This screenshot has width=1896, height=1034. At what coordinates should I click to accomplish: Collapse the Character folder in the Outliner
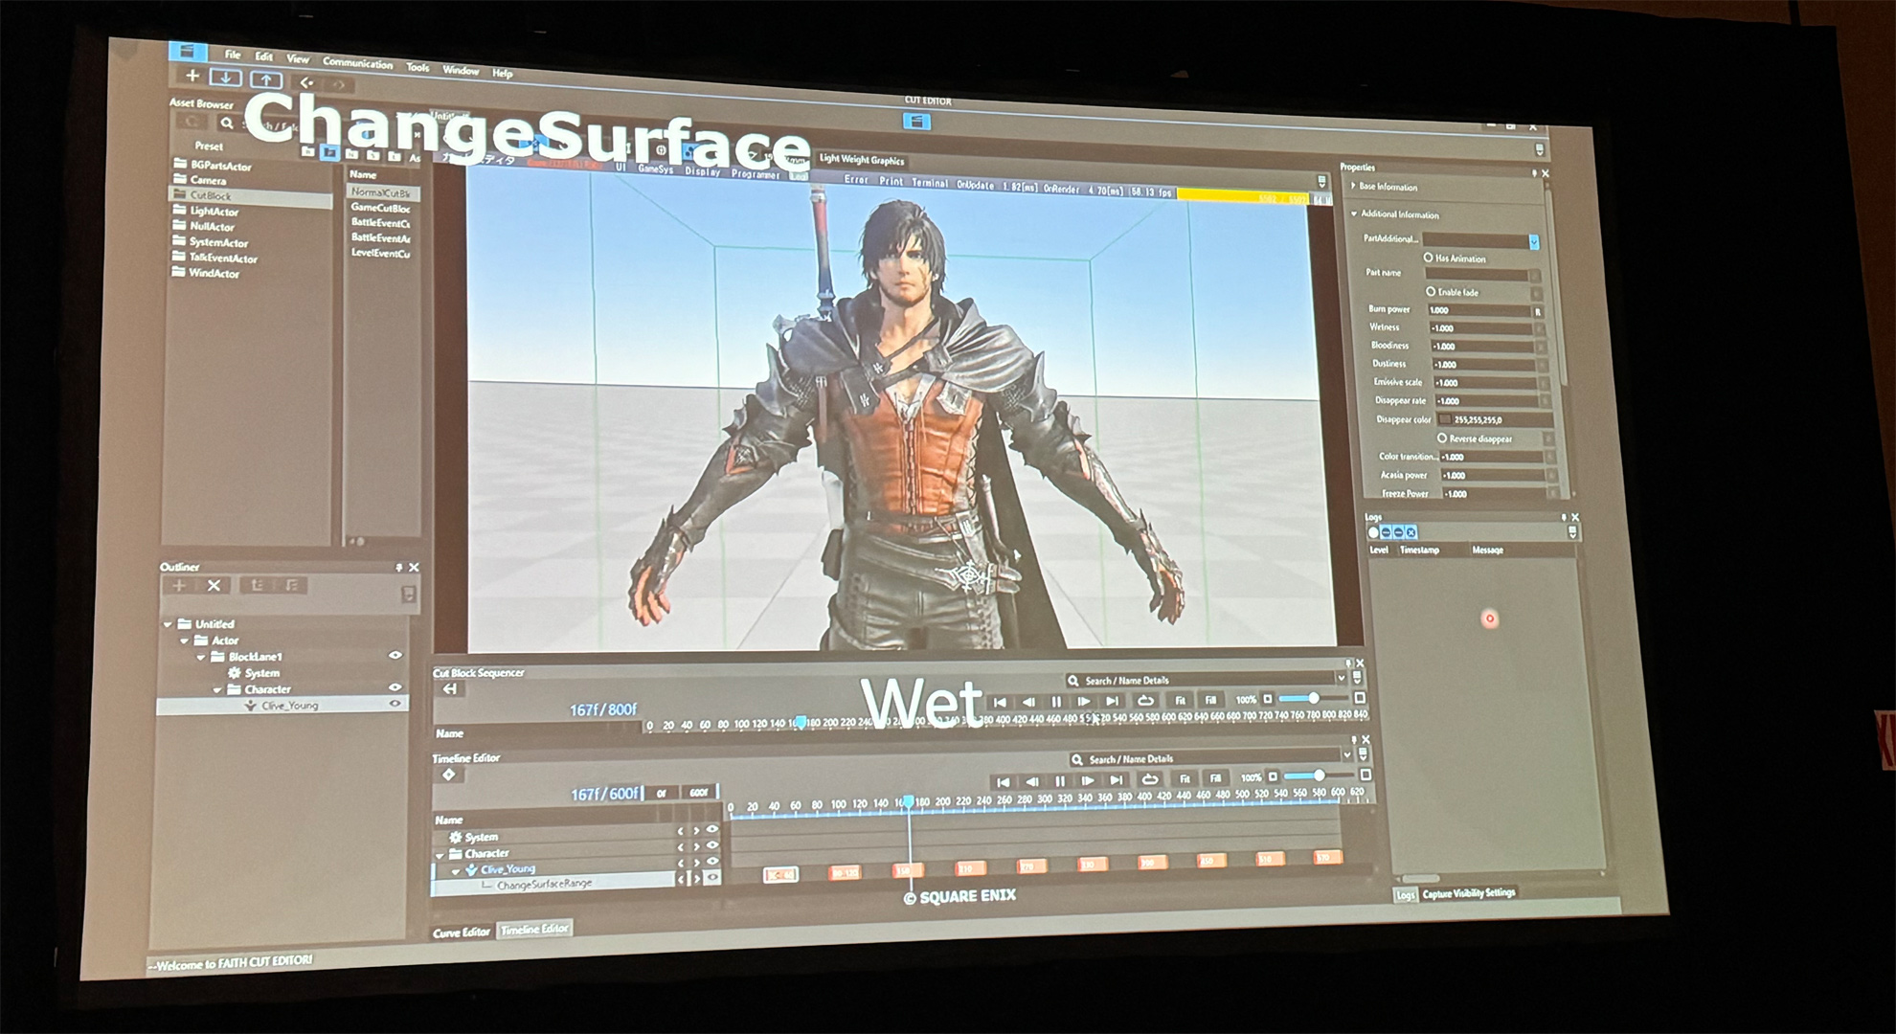[217, 689]
